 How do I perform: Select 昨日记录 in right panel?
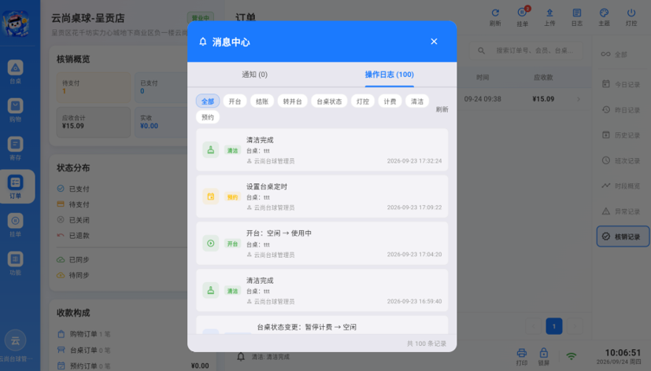pos(622,110)
